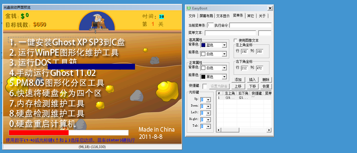Close the EasyBoot window

point(270,8)
